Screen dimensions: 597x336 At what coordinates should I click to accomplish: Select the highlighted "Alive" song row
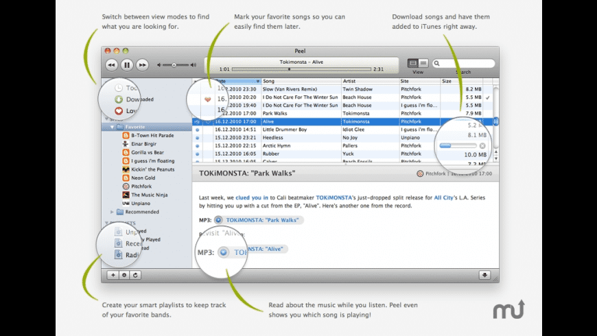[342, 121]
